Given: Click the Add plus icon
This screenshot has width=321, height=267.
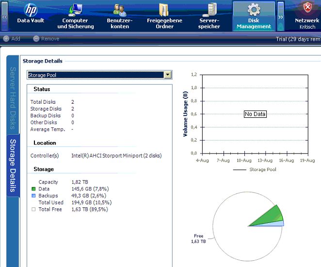Looking at the screenshot, I should 6,39.
